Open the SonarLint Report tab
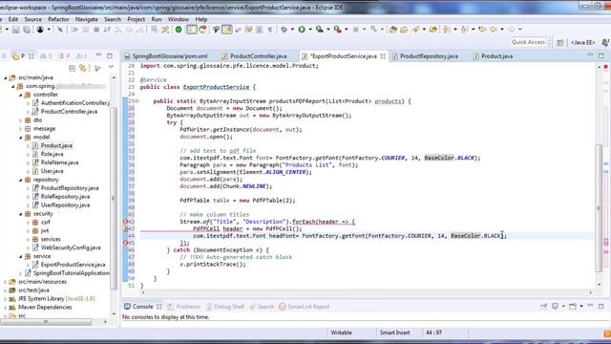This screenshot has width=611, height=344. (305, 307)
